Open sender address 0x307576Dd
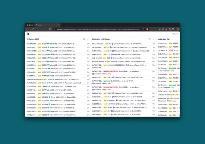 [32, 86]
